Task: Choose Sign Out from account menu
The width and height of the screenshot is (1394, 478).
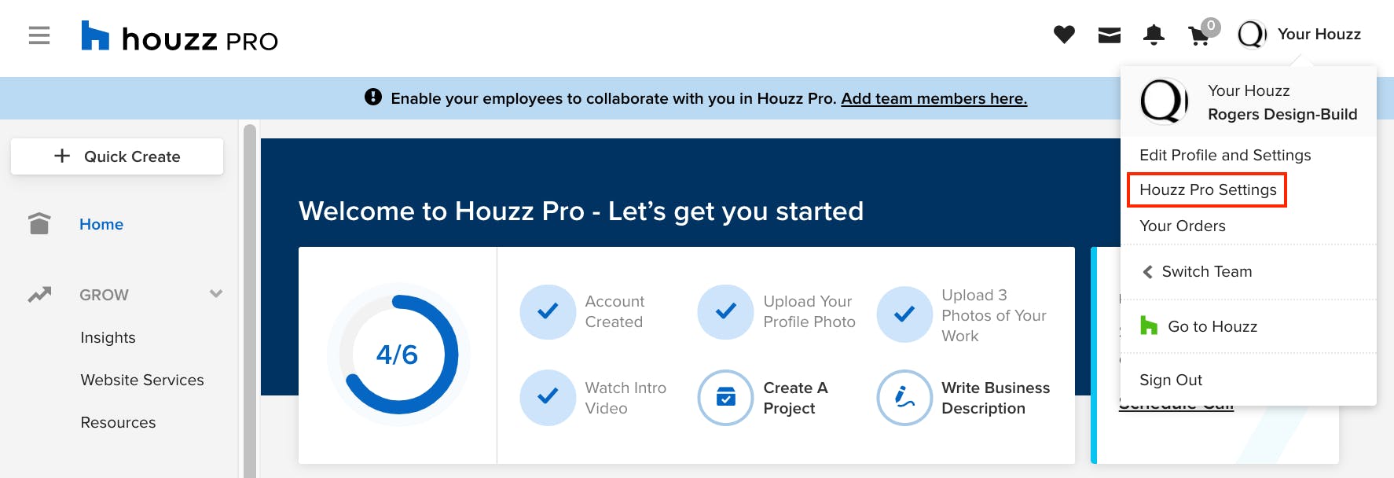Action: 1170,380
